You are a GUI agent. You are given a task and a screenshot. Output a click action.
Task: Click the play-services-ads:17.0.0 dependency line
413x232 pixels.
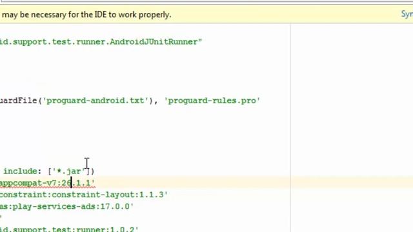pos(67,206)
